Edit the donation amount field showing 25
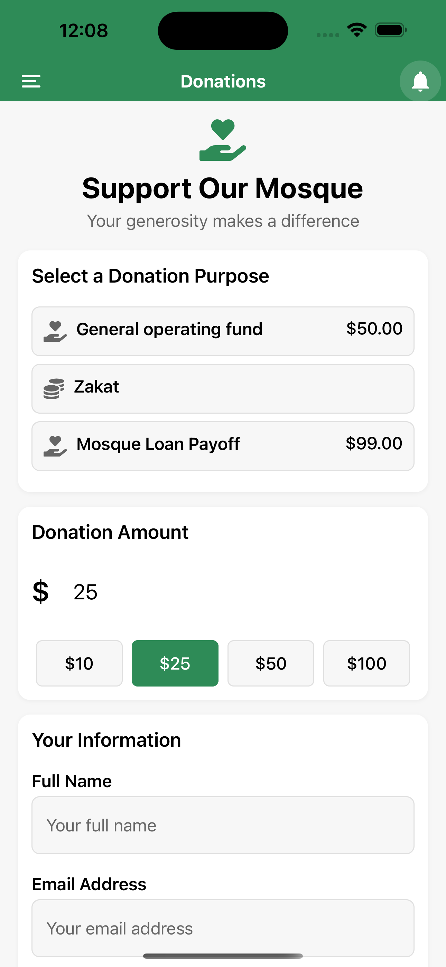Viewport: 446px width, 967px height. [240, 592]
